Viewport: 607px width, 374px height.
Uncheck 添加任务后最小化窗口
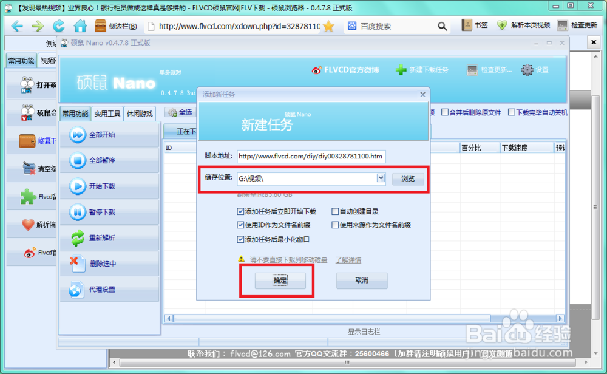pos(240,239)
